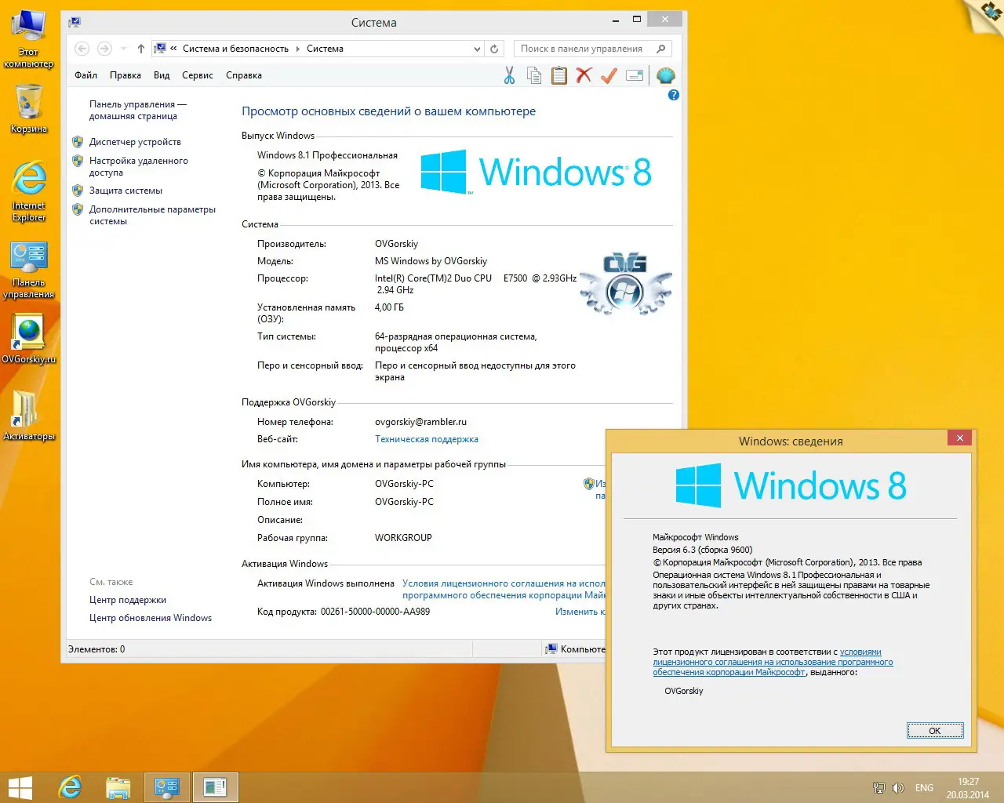Screen dimensions: 1004x803
Task: Expand the address bar history dropdown
Action: [x=477, y=49]
